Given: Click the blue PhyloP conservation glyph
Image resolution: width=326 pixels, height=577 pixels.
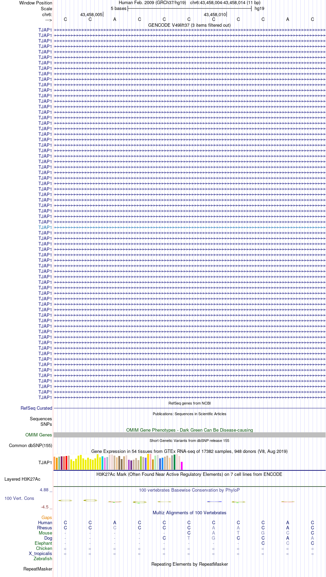Looking at the screenshot, I should (214, 502).
